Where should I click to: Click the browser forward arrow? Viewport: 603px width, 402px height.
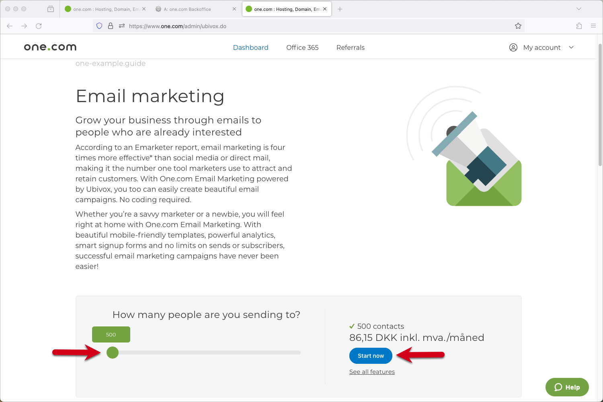point(24,26)
